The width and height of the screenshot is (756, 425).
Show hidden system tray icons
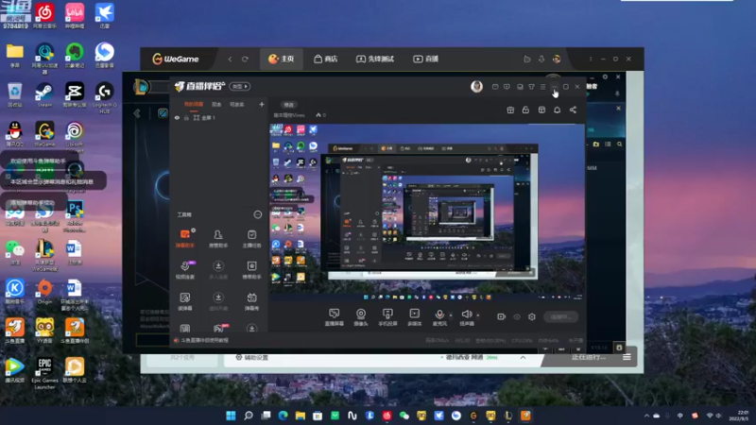(x=646, y=416)
